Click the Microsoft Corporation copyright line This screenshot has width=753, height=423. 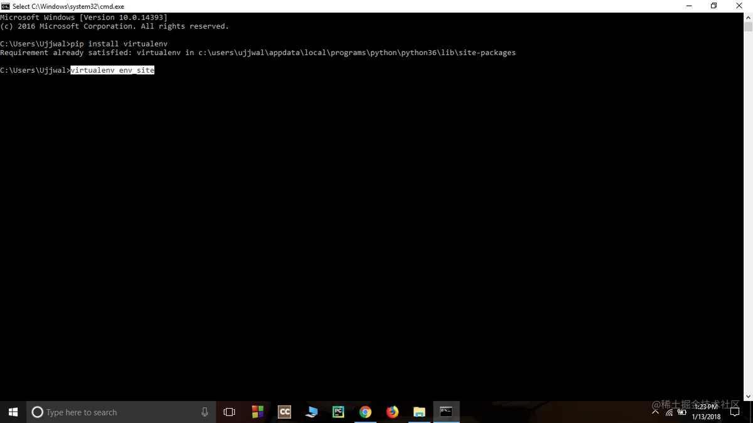click(x=115, y=26)
